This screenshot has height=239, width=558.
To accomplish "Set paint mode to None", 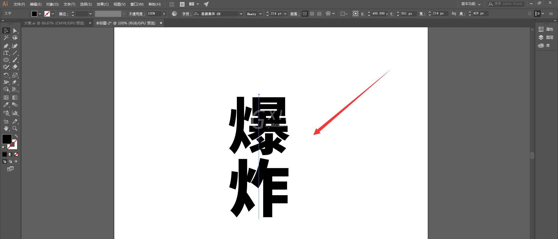I will pos(16,154).
